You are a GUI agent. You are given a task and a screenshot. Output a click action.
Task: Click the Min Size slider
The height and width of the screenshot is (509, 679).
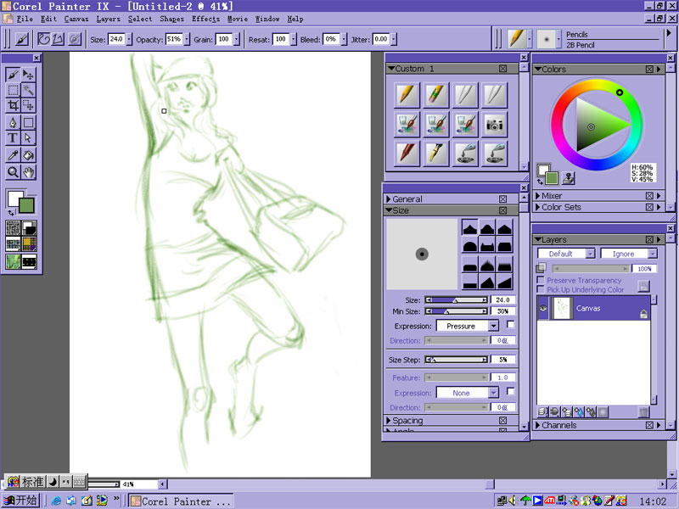click(456, 311)
